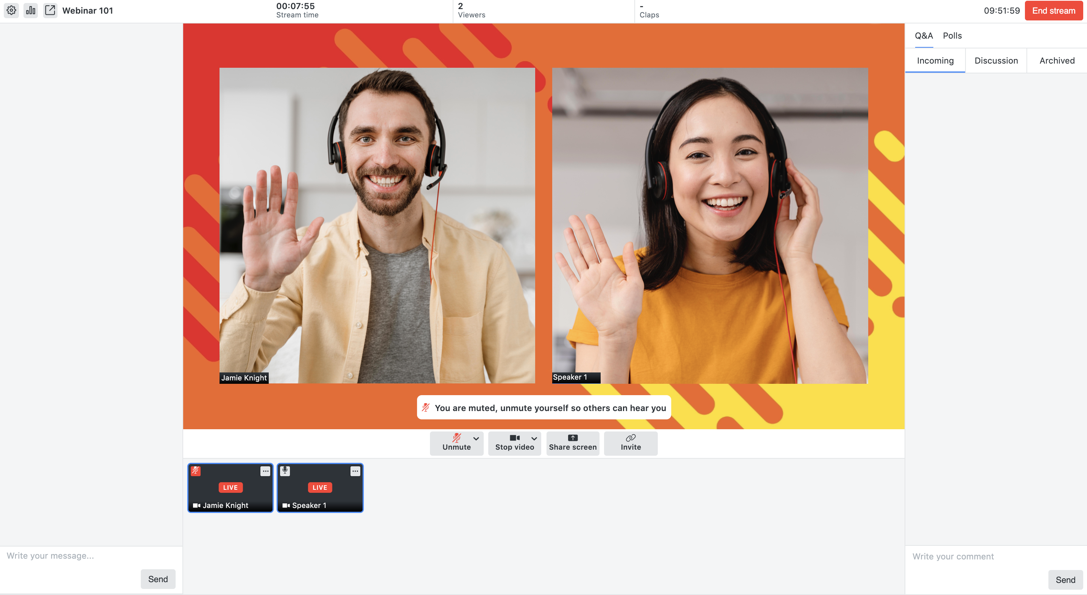This screenshot has width=1087, height=595.
Task: Click the Webinar 101 title
Action: [88, 11]
